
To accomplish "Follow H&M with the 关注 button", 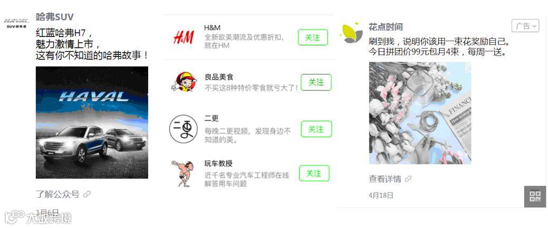I will pos(313,37).
